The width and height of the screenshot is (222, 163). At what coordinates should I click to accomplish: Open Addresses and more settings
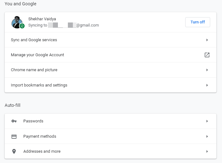tap(111, 151)
